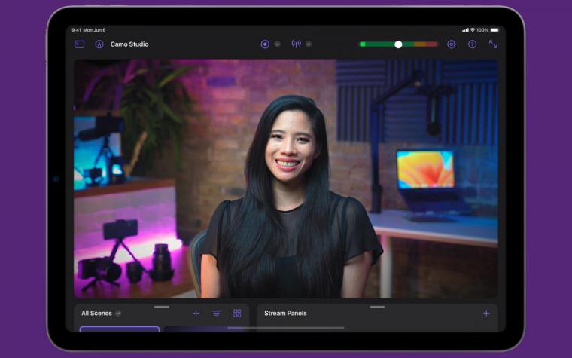Open record options dropdown chevron

pos(277,44)
